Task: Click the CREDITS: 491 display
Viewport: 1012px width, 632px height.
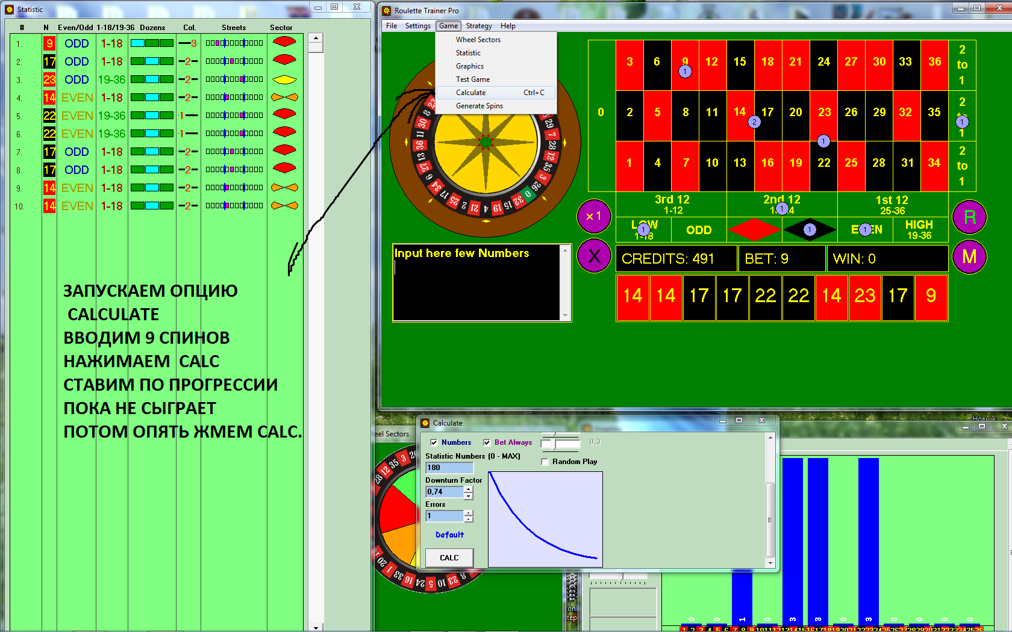Action: (676, 258)
